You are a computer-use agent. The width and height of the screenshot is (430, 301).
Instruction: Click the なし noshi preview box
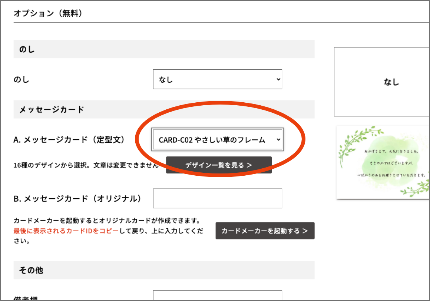(x=382, y=82)
